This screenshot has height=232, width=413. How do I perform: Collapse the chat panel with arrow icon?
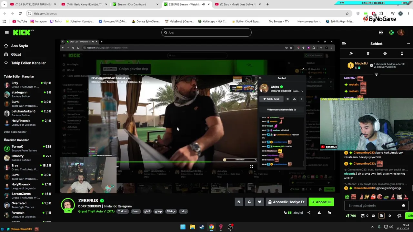[x=344, y=43]
